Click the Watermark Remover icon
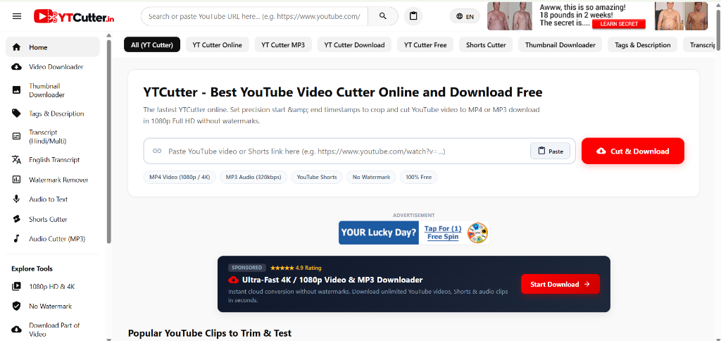721x341 pixels. (x=17, y=180)
